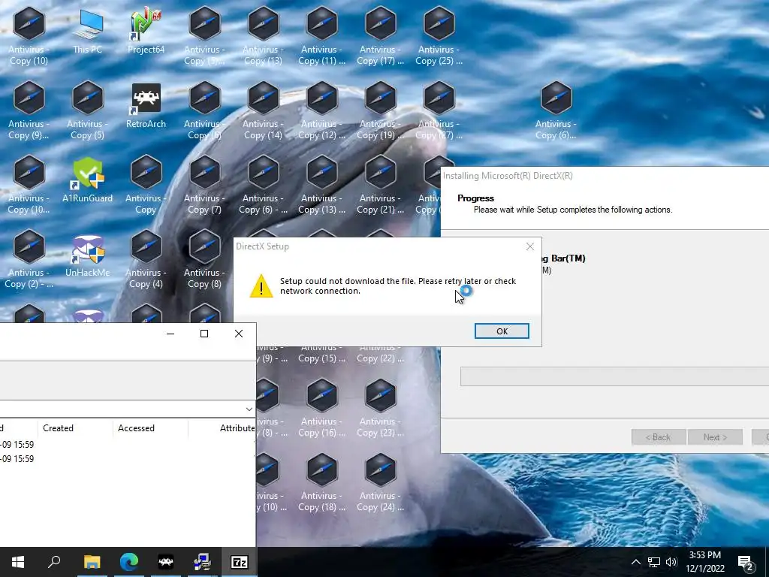The image size is (769, 577).
Task: Open the notification center
Action: point(746,562)
